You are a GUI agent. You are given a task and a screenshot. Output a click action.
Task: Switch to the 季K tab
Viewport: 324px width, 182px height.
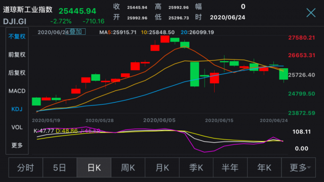click(x=196, y=167)
